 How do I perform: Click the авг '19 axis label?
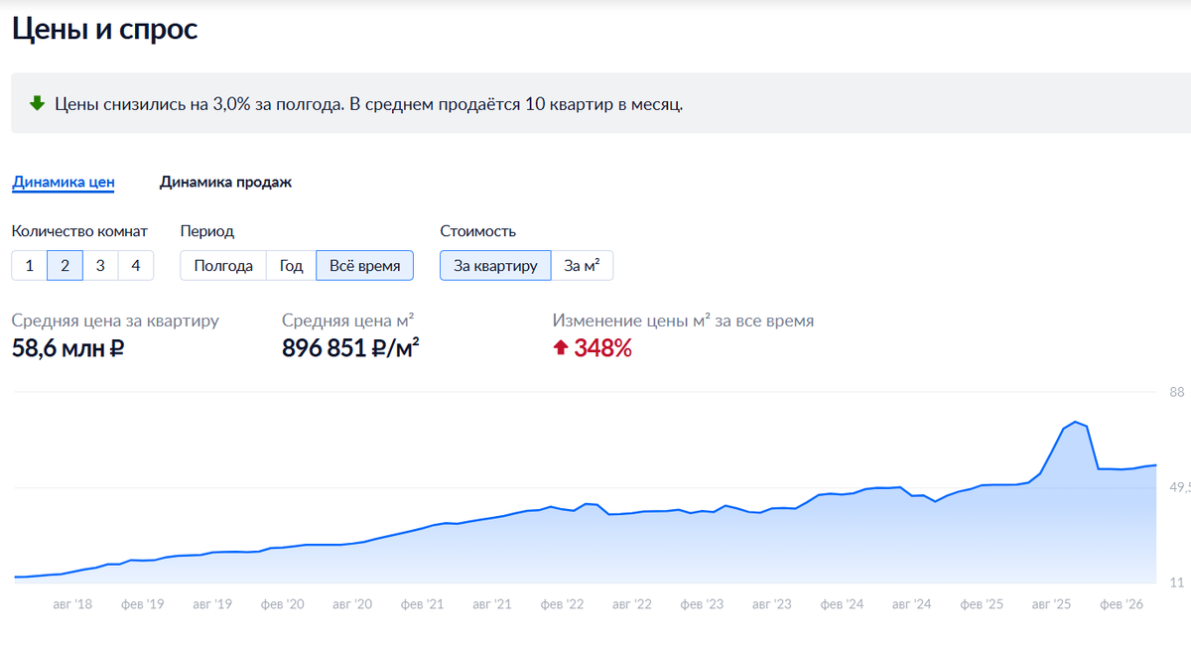[212, 603]
